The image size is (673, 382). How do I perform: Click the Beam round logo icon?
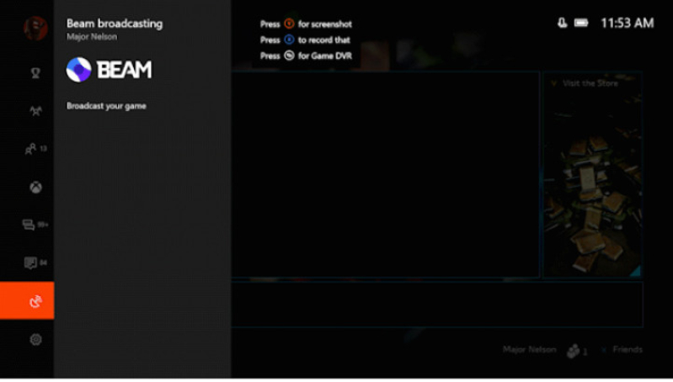click(x=78, y=70)
